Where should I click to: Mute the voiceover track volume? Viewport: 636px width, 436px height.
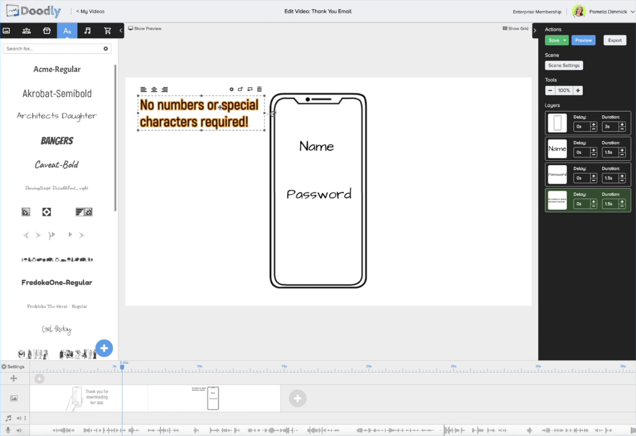click(19, 430)
